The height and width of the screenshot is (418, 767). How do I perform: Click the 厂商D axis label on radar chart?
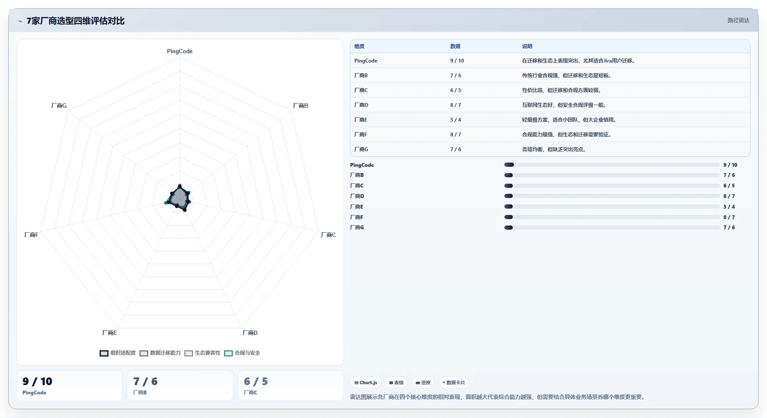tap(250, 333)
